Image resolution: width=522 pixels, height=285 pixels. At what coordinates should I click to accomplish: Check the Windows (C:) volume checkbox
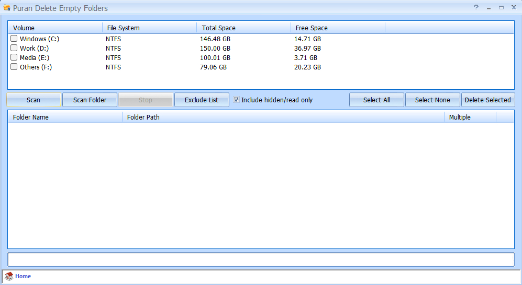(14, 39)
